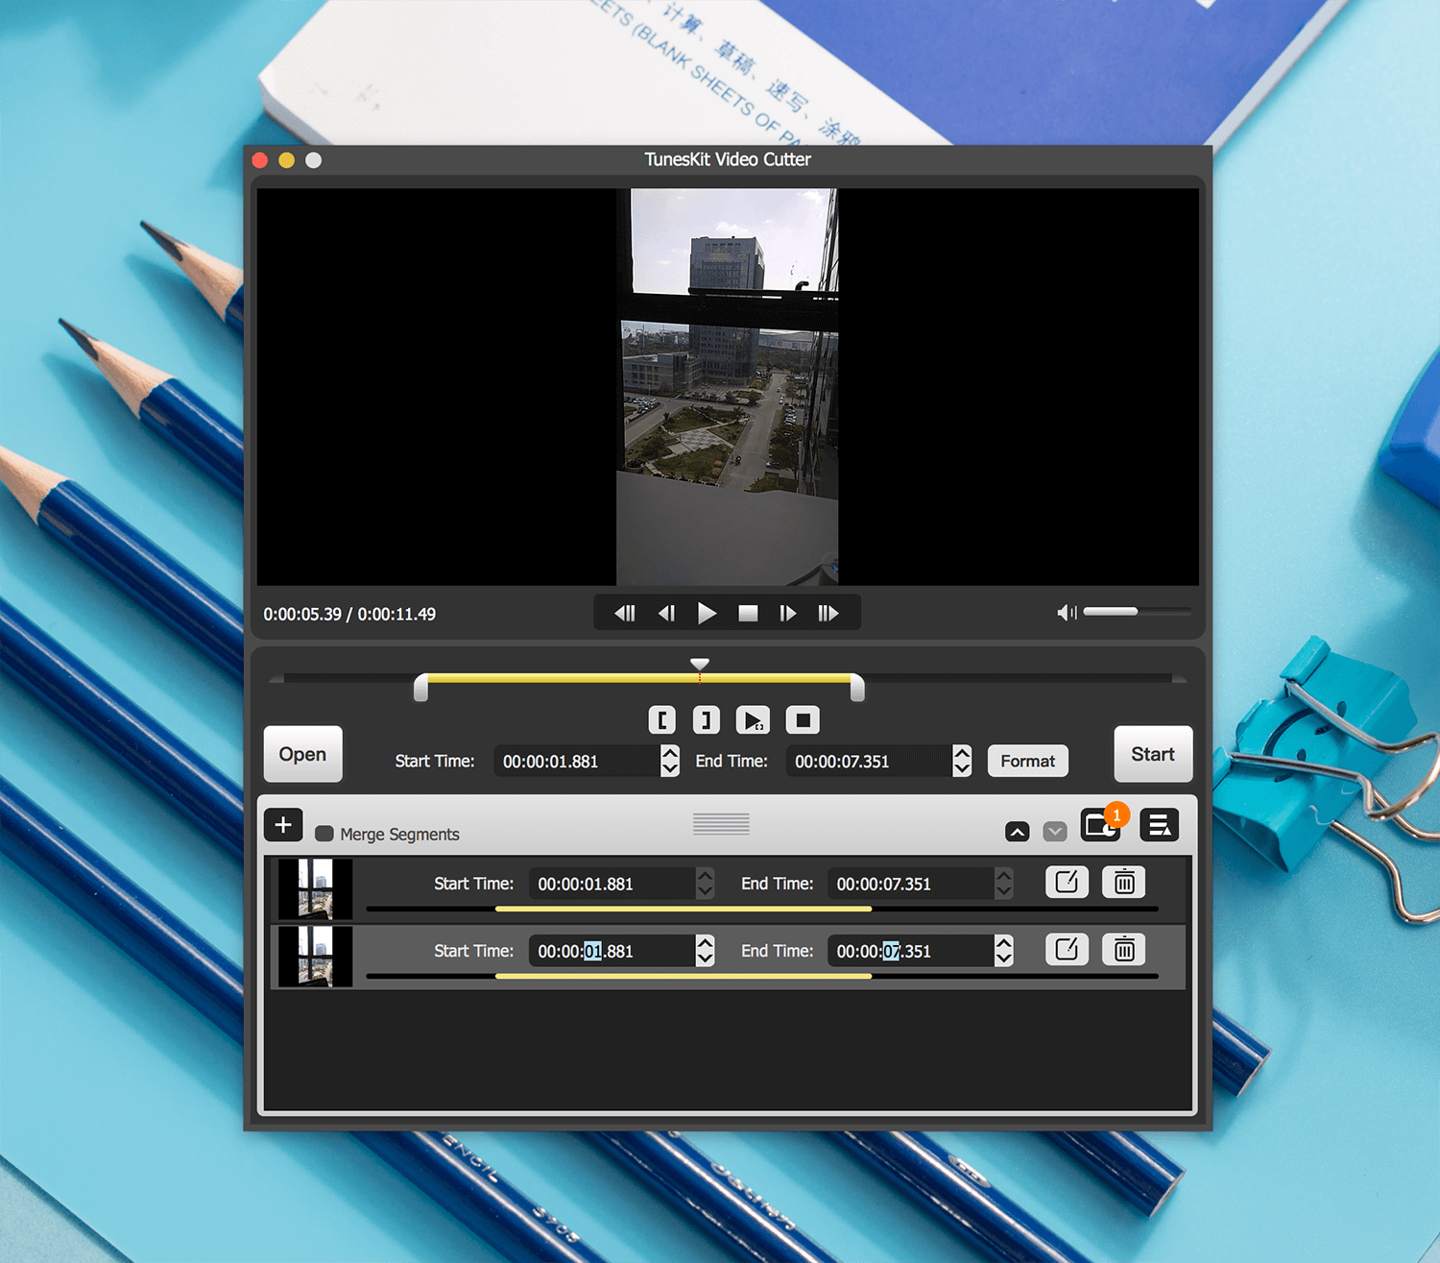Click the main Start Time field 00:00:01.881
The width and height of the screenshot is (1440, 1263).
click(577, 762)
